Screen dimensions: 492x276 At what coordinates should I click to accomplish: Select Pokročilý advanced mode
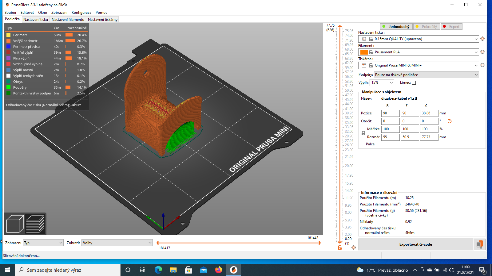(427, 27)
